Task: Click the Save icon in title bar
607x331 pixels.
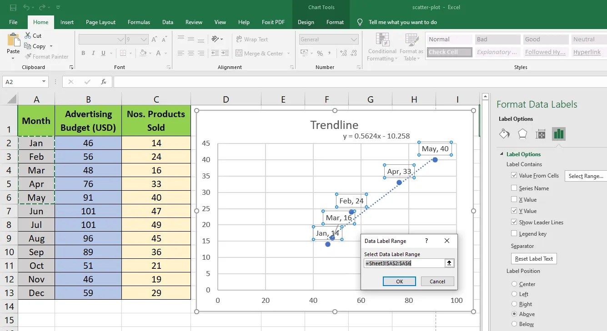Action: coord(13,8)
